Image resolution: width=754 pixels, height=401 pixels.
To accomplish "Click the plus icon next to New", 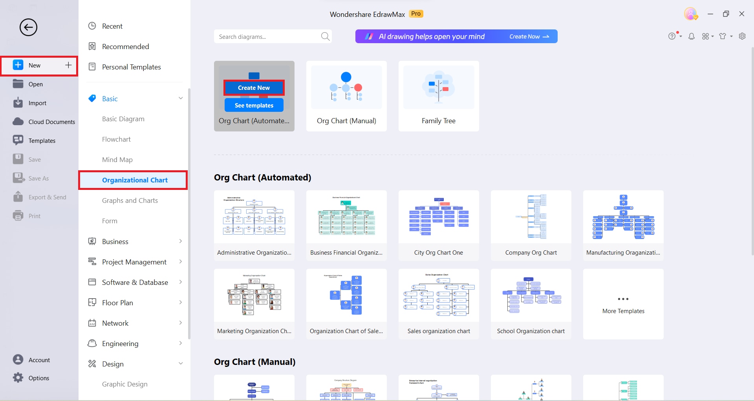I will pyautogui.click(x=68, y=65).
